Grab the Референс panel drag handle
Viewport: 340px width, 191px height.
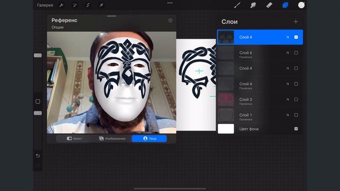pyautogui.click(x=112, y=16)
